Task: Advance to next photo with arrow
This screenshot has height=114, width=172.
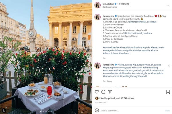Action: (88, 57)
